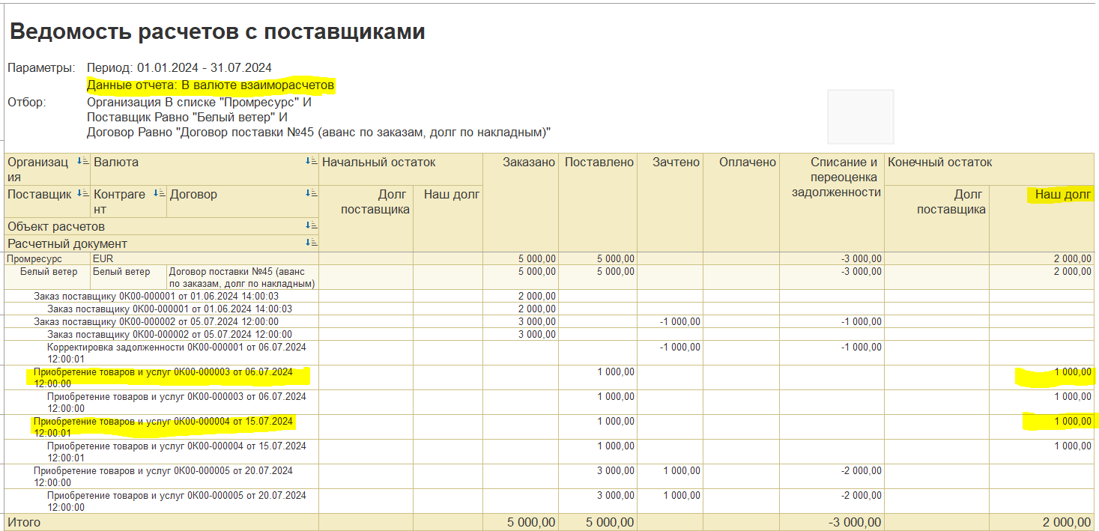Select the Оплачено column header
Screen dimensions: 1099x531
(x=747, y=162)
